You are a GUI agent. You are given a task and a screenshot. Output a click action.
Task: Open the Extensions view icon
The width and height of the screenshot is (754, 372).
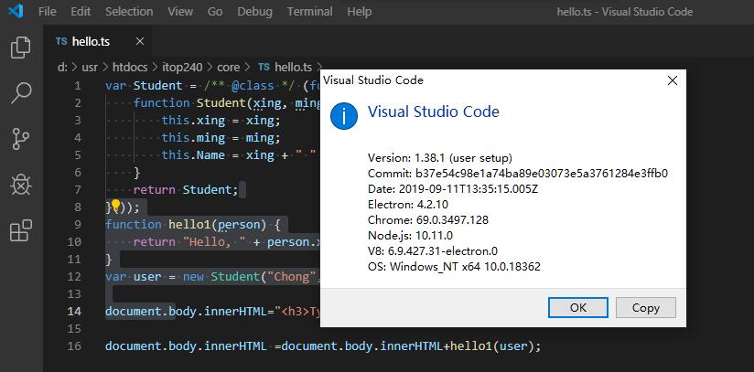[21, 230]
